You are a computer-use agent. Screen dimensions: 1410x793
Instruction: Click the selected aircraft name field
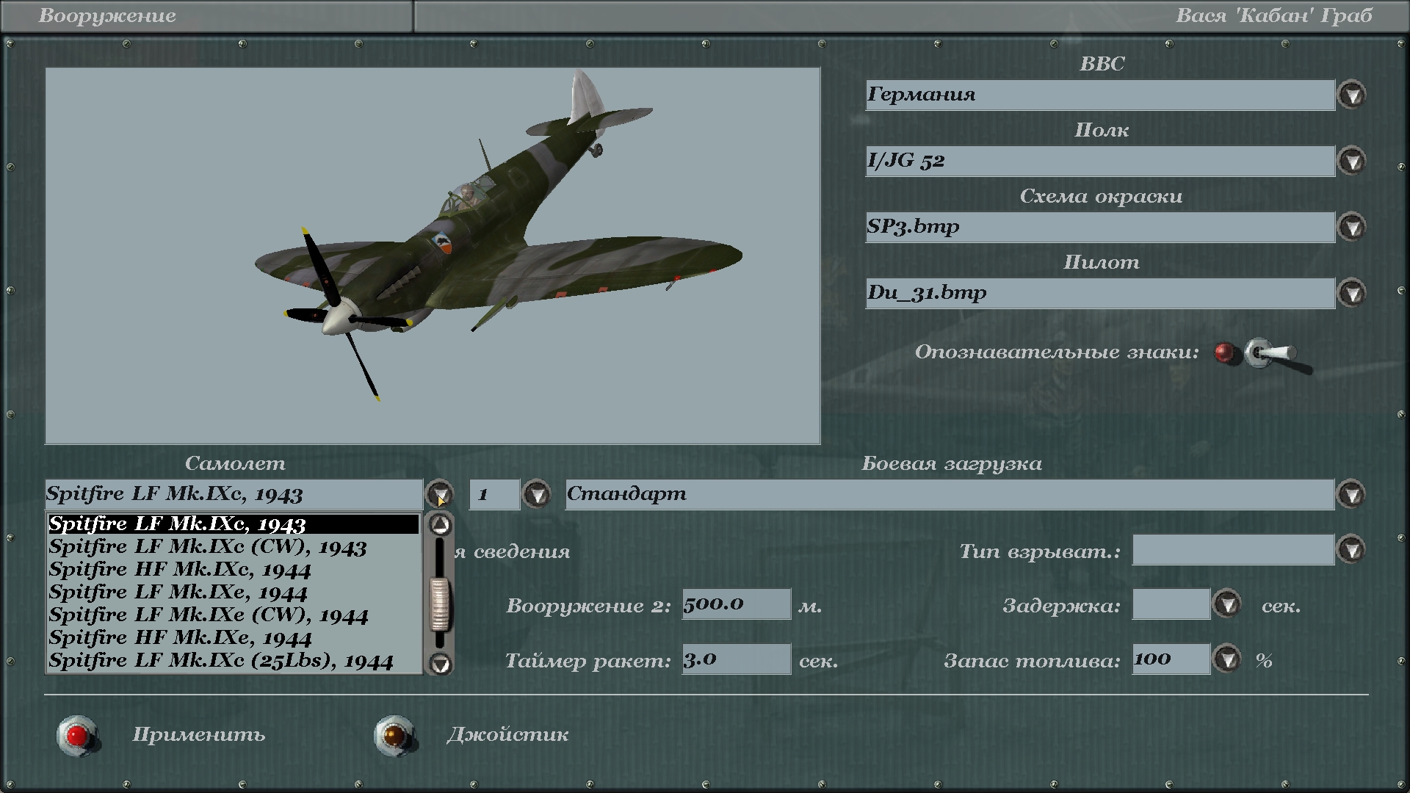(x=234, y=494)
